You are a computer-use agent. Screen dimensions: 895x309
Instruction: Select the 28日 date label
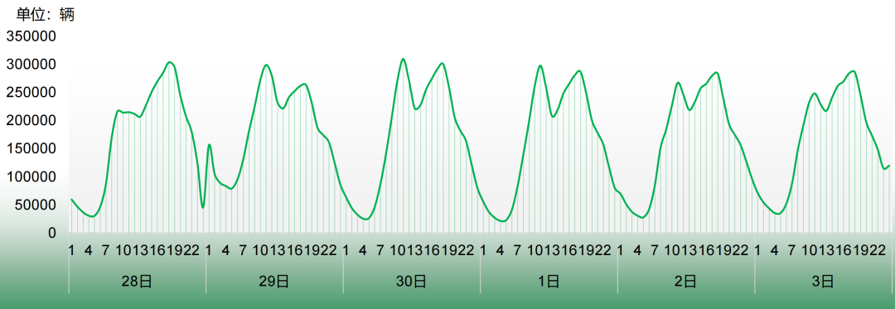coord(137,281)
